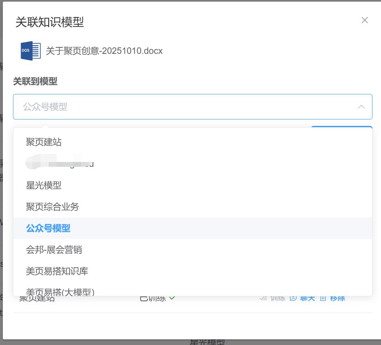Screen dimensions: 381x345
Task: Choose the blurred second dropdown option
Action: coord(60,163)
